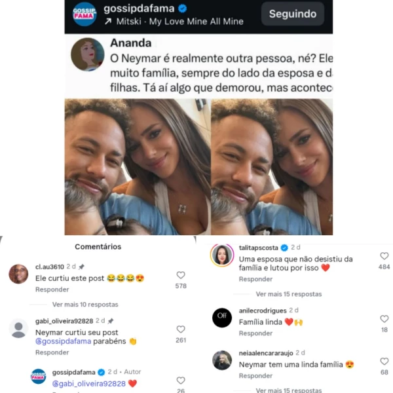Viewport: 393px width, 393px height.
Task: Reply to cl.au3610's comment
Action: [x=52, y=290]
